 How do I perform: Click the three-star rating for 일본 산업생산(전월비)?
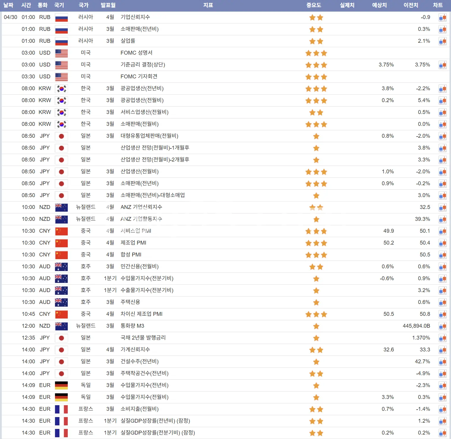tap(316, 172)
